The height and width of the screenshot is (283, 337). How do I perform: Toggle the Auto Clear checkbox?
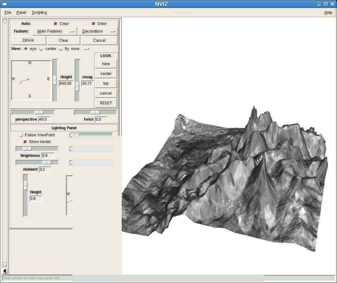55,24
